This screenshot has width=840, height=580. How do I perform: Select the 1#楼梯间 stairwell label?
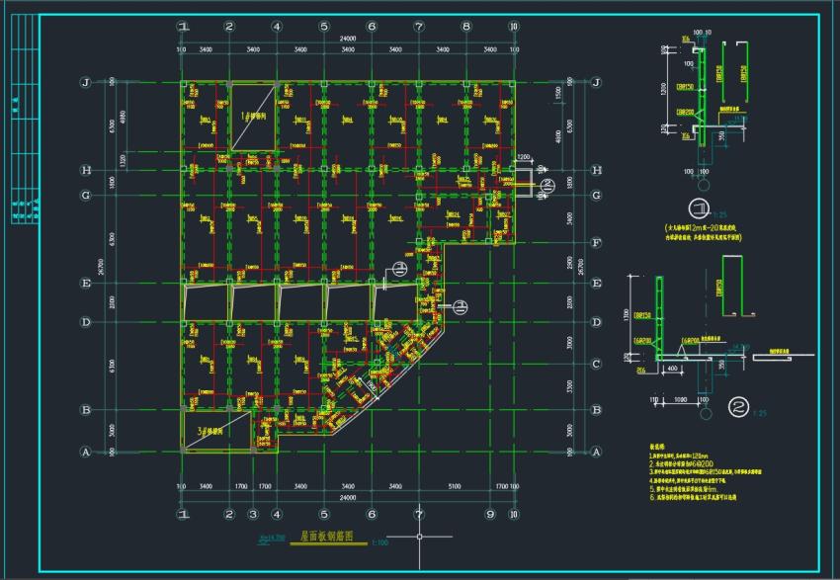253,116
